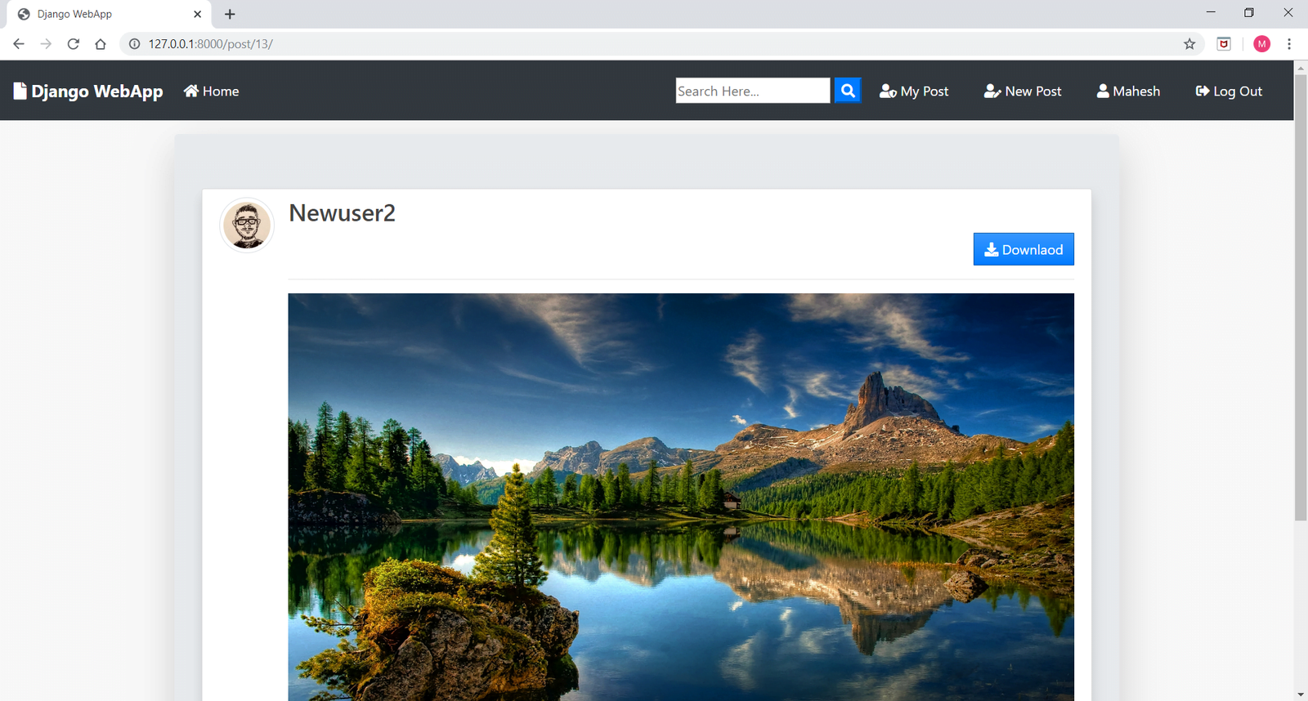Open the Chrome three-dot menu

tap(1289, 44)
